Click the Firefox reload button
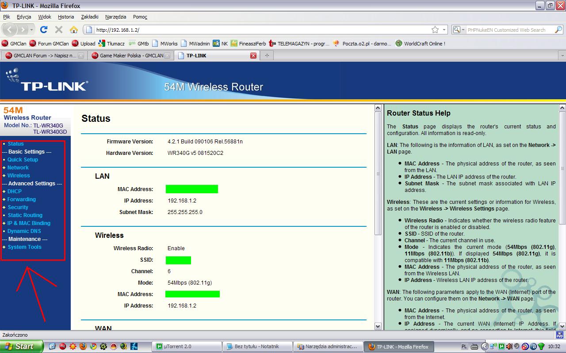This screenshot has height=353, width=566. 43,30
